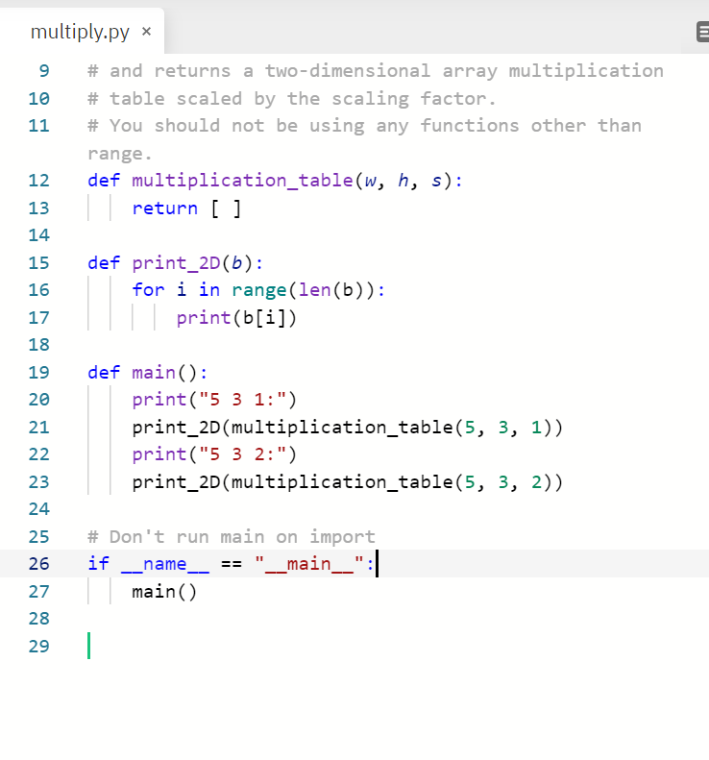Screen dimensions: 709x760
Task: Click 'print_2D' call on line 21
Action: pyautogui.click(x=176, y=428)
